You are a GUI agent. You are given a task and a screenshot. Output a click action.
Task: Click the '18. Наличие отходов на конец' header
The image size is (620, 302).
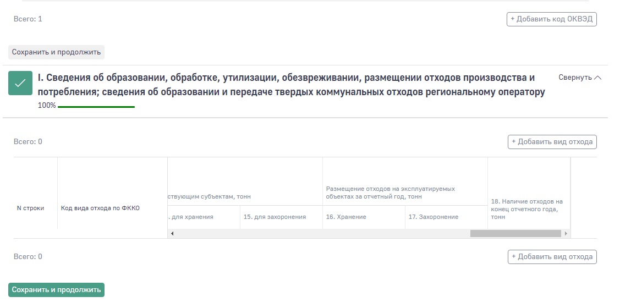click(526, 209)
